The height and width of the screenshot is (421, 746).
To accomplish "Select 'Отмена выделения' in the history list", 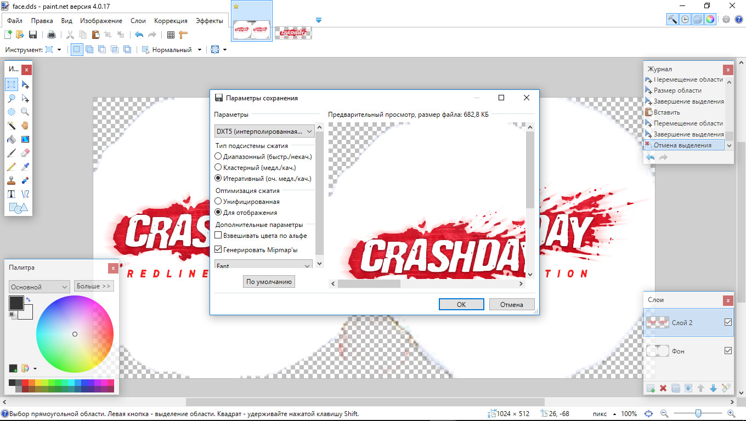I will click(684, 145).
